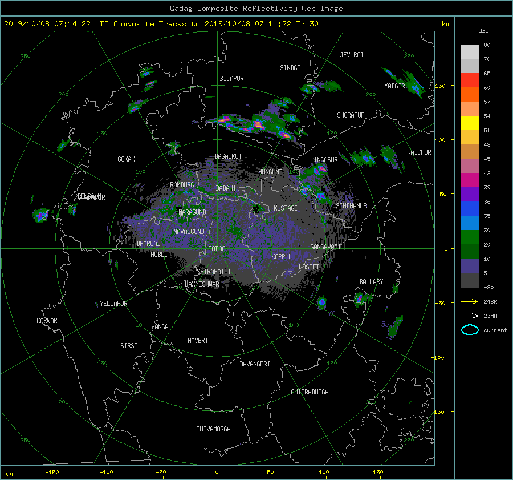
Task: Click the KOPPAL city label
Action: 282,256
